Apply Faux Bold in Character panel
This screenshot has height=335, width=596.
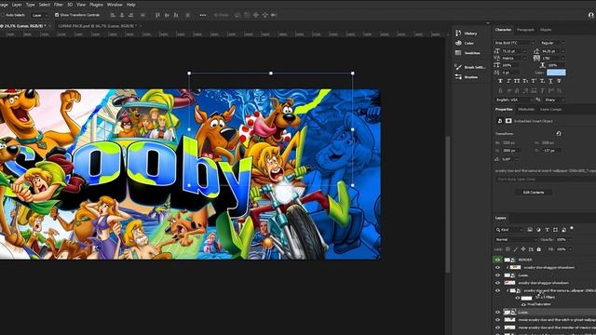(x=500, y=81)
